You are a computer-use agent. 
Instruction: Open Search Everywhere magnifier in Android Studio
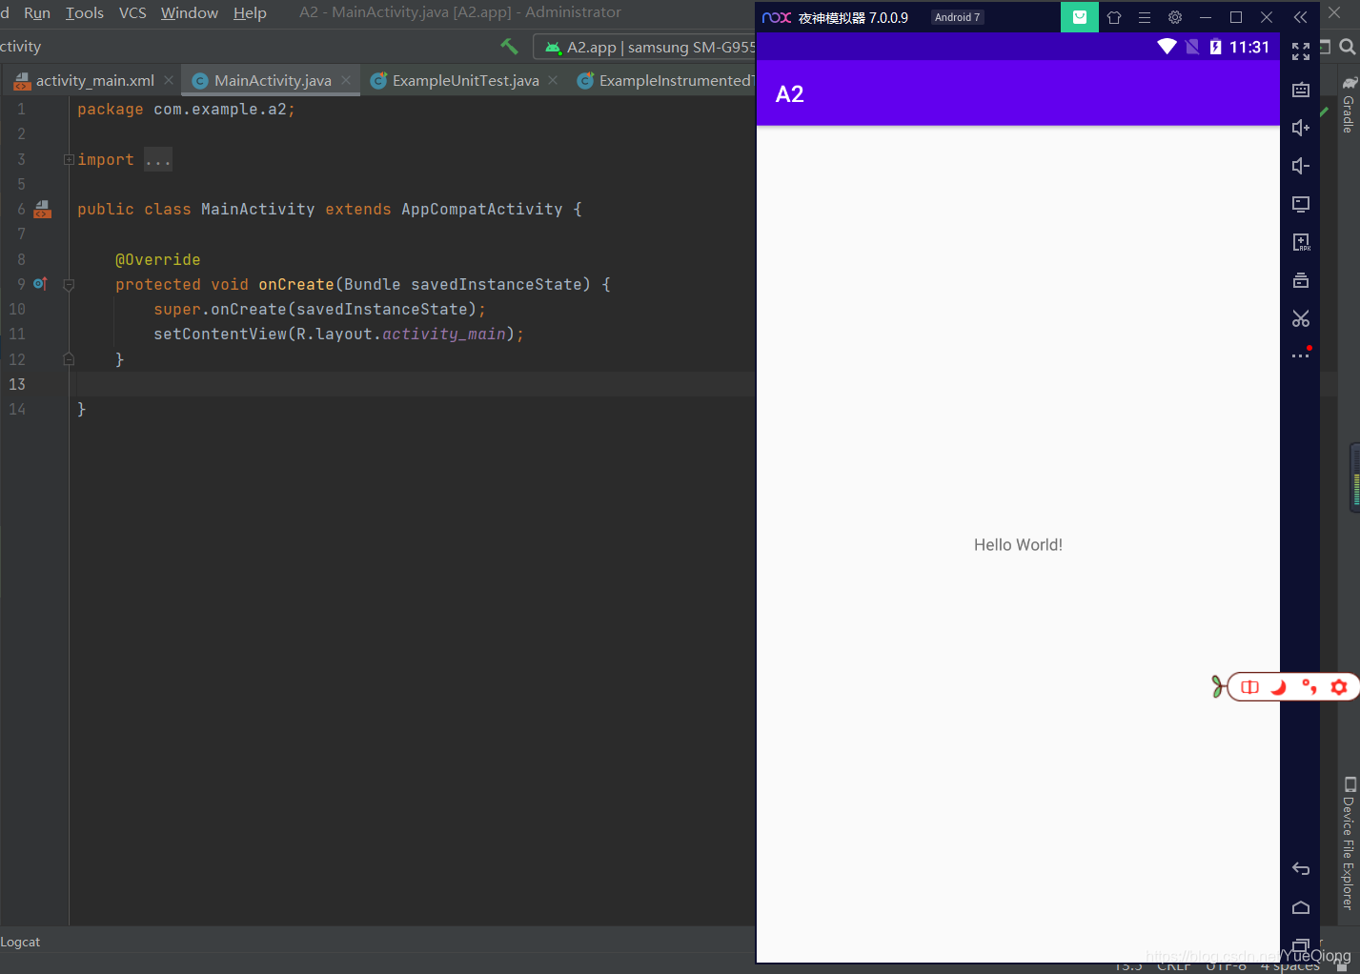pos(1348,47)
